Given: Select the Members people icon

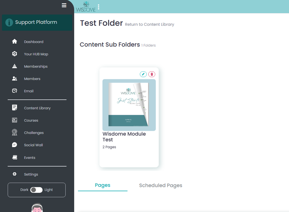Looking at the screenshot, I should (x=14, y=79).
